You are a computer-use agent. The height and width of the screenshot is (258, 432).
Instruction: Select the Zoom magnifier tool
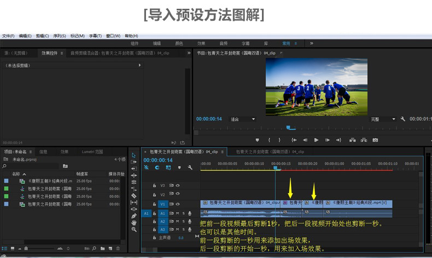134,230
